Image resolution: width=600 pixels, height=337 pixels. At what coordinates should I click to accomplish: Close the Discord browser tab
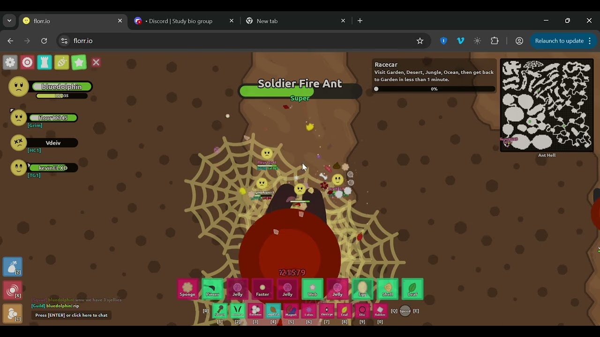(x=232, y=21)
